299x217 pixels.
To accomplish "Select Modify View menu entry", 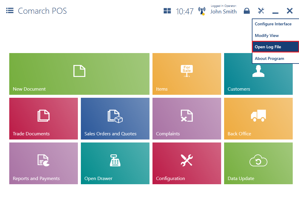I will tap(267, 35).
